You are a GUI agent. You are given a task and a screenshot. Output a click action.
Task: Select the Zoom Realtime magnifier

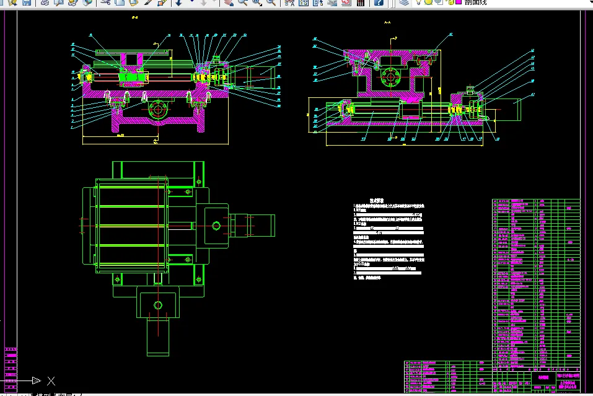242,2
